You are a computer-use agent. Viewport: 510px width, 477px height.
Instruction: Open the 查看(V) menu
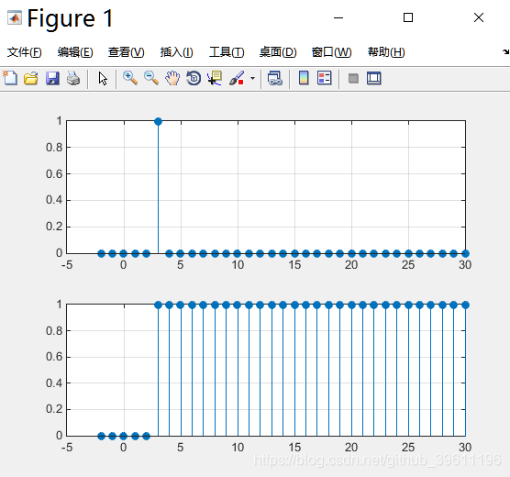127,52
